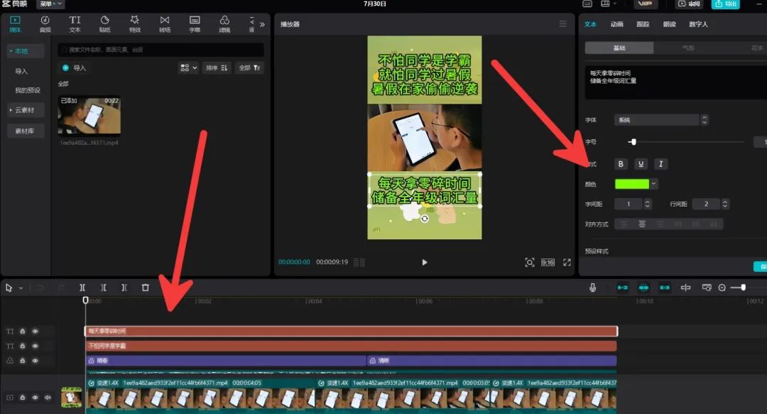Play the video in the player
The height and width of the screenshot is (414, 767).
click(x=425, y=262)
